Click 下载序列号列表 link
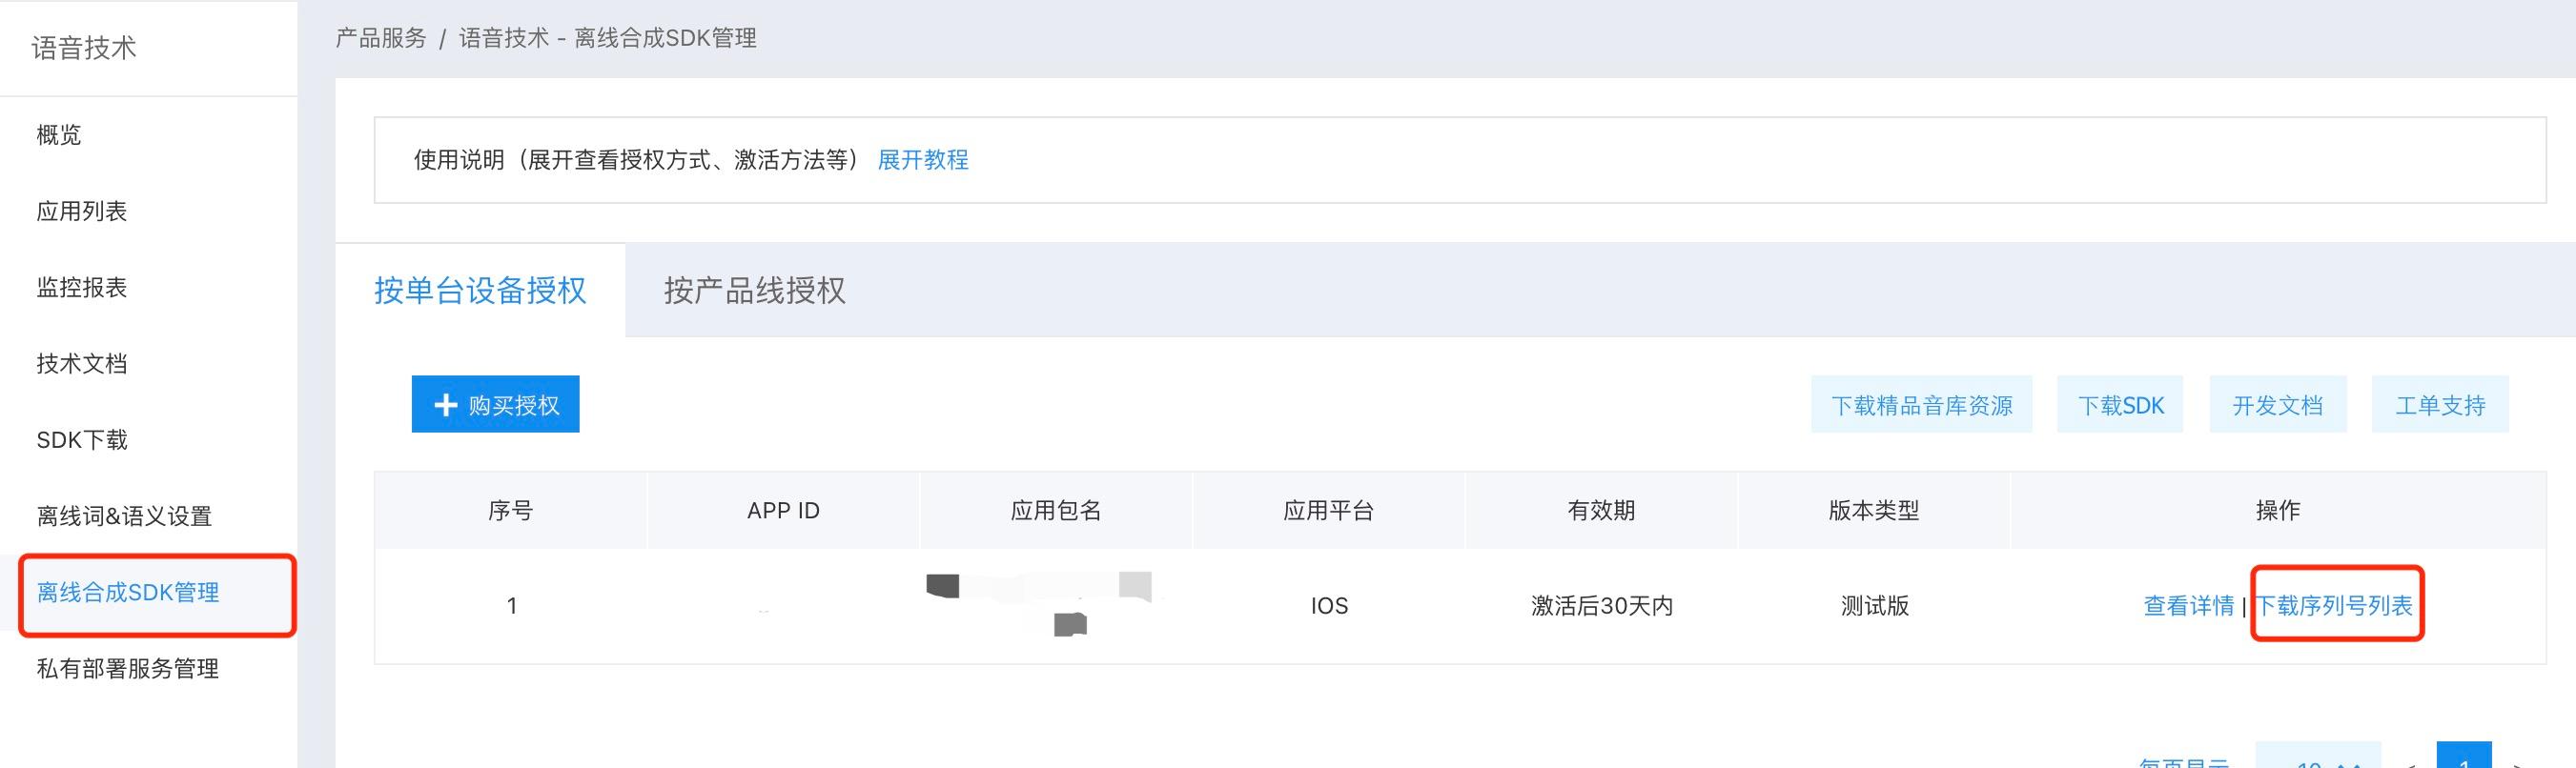This screenshot has height=768, width=2576. (2335, 606)
